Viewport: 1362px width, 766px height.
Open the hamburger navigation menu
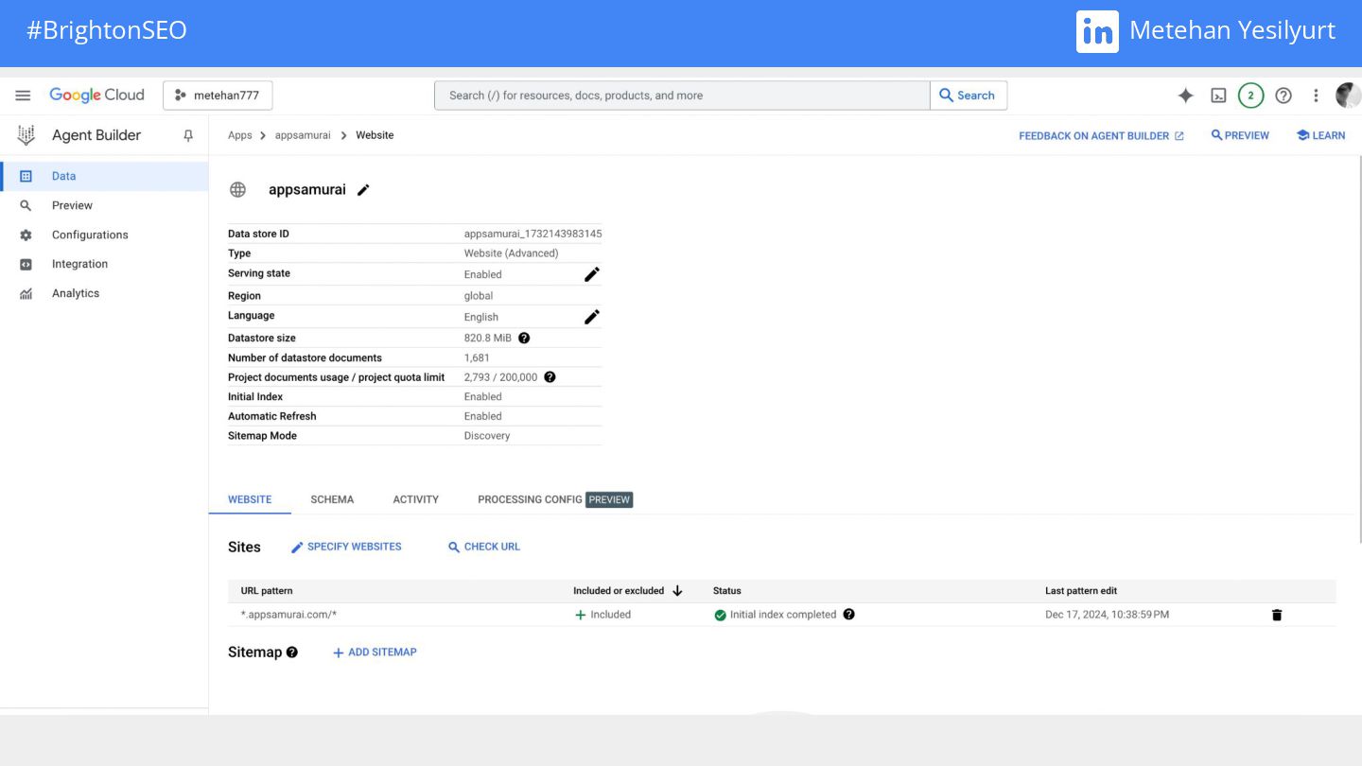click(x=23, y=96)
